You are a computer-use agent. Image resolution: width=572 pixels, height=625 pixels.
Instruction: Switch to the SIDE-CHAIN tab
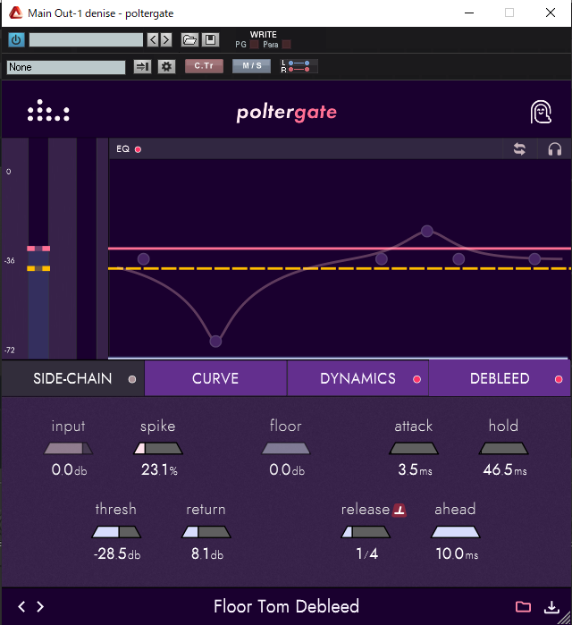(72, 379)
